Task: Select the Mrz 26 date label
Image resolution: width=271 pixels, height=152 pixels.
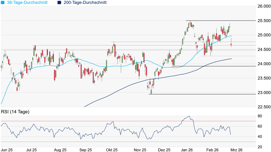Action: pos(236,150)
